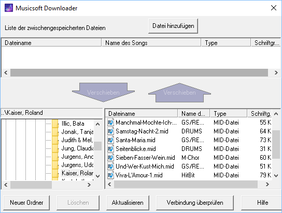Select the Jung, Claudia folder

(x=77, y=148)
